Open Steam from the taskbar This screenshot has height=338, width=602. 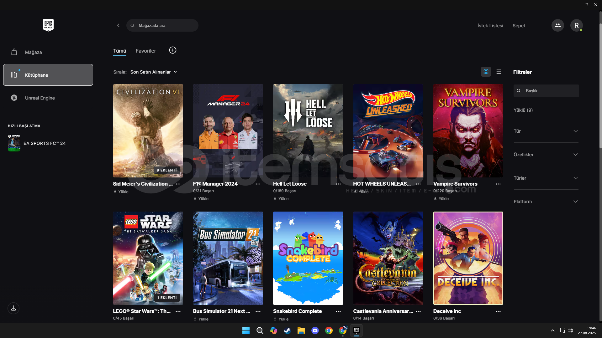tap(287, 330)
